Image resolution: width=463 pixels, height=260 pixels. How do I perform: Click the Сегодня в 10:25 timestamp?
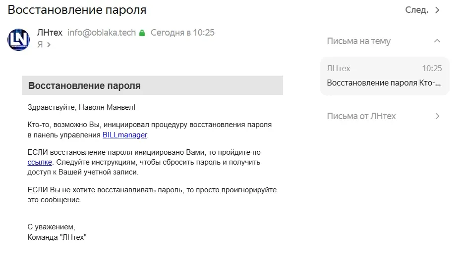[182, 33]
